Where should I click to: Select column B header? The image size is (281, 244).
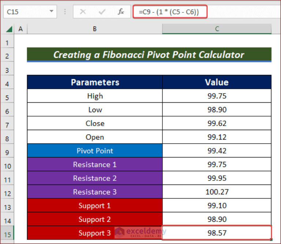tap(95, 29)
